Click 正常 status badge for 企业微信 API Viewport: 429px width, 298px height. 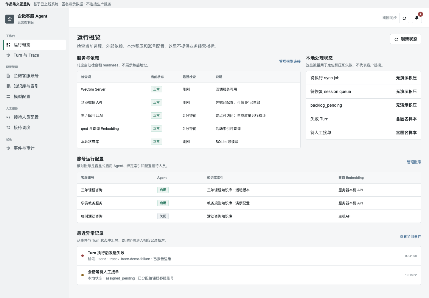coord(156,103)
